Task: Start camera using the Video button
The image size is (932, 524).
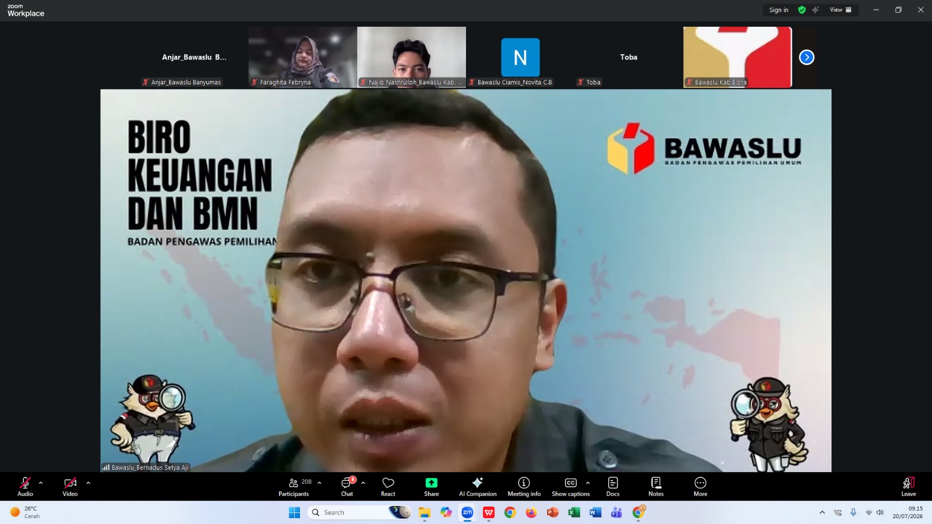Action: click(70, 487)
